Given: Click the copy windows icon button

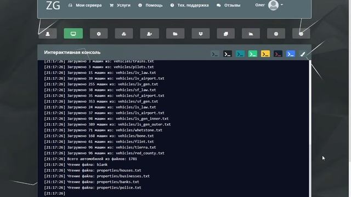Looking at the screenshot, I should coord(225,34).
